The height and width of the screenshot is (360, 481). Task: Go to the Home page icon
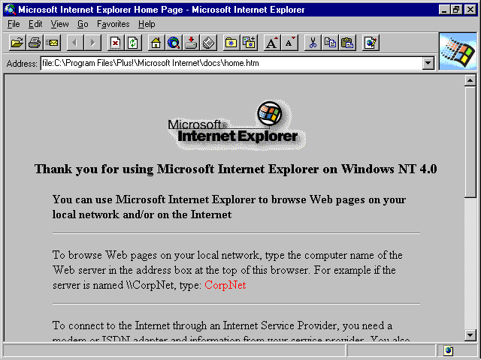156,43
